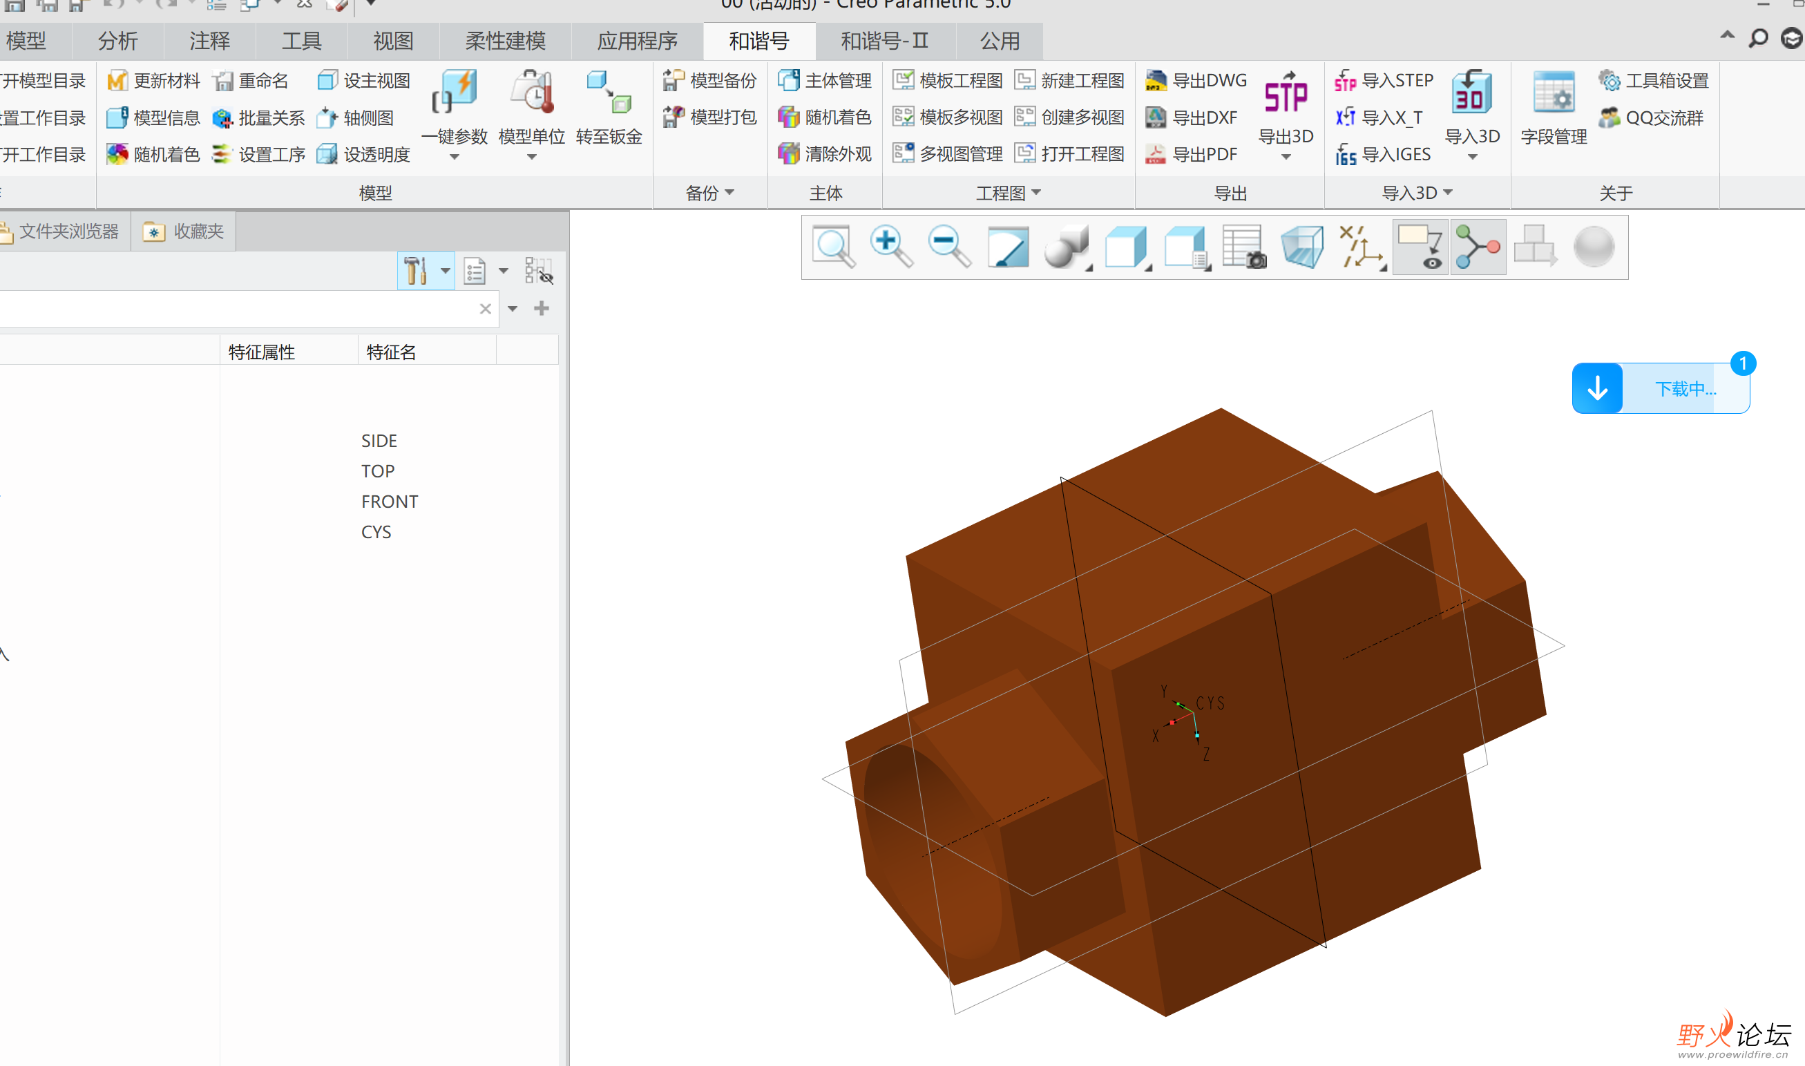Run 模型备份
Image resolution: width=1805 pixels, height=1066 pixels.
(x=709, y=80)
